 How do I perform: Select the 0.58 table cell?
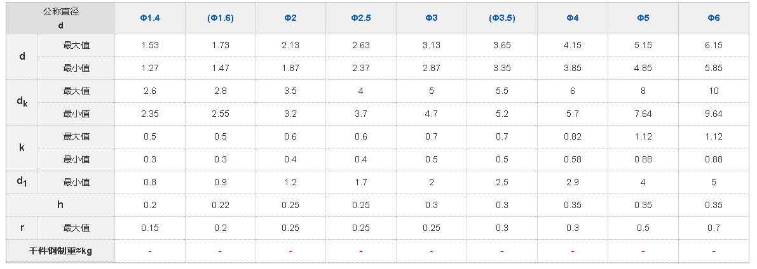(x=573, y=159)
